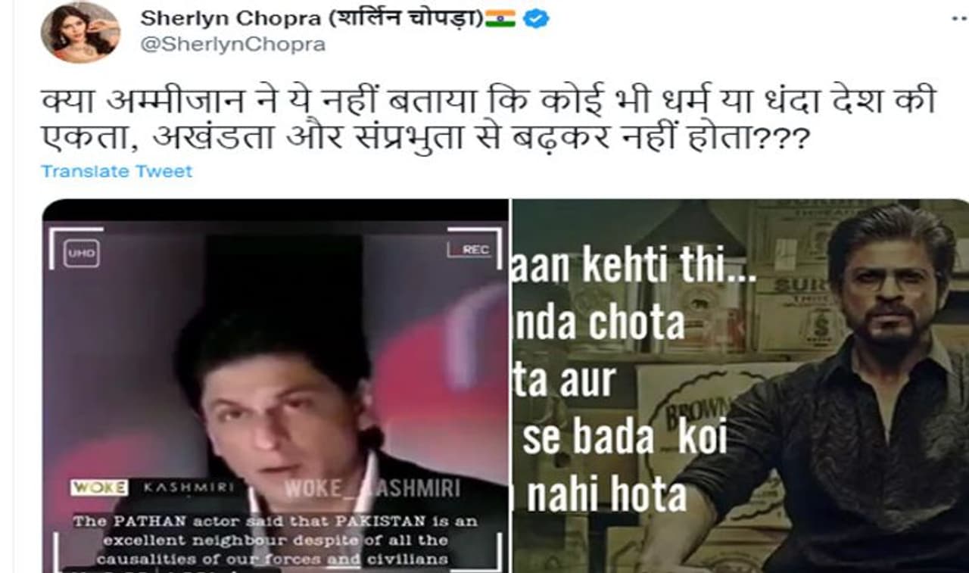Open the right image of man in dark shirt

(740, 386)
